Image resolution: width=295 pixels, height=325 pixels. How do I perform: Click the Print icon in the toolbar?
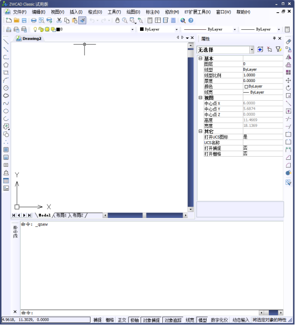[x=34, y=20]
